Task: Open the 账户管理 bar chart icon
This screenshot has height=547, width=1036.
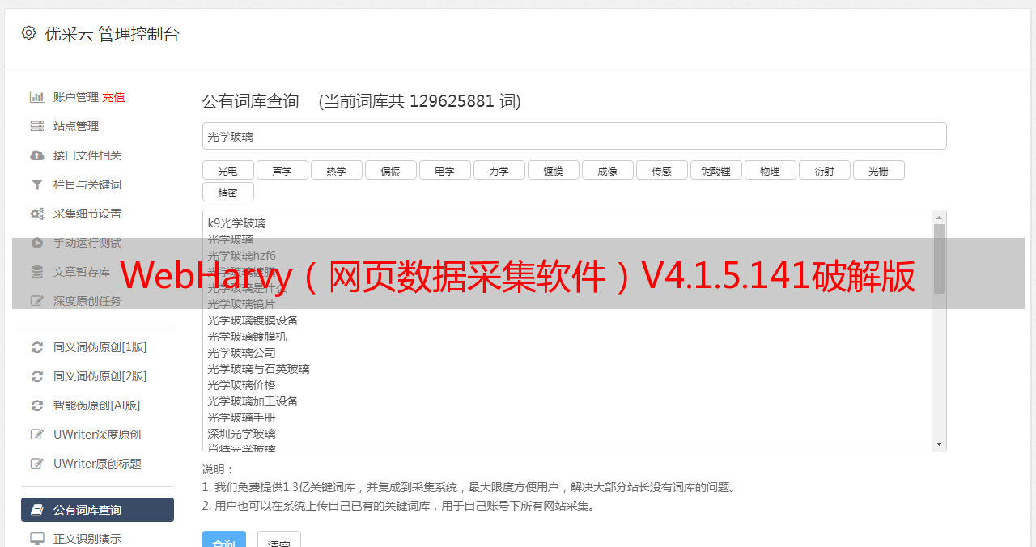Action: (x=37, y=97)
